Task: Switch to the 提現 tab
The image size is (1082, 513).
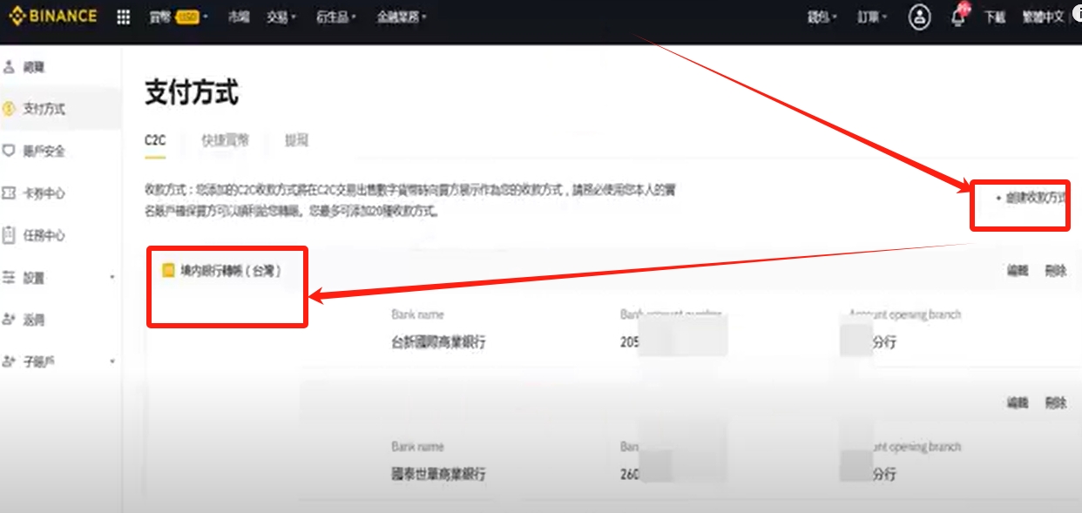Action: 296,140
